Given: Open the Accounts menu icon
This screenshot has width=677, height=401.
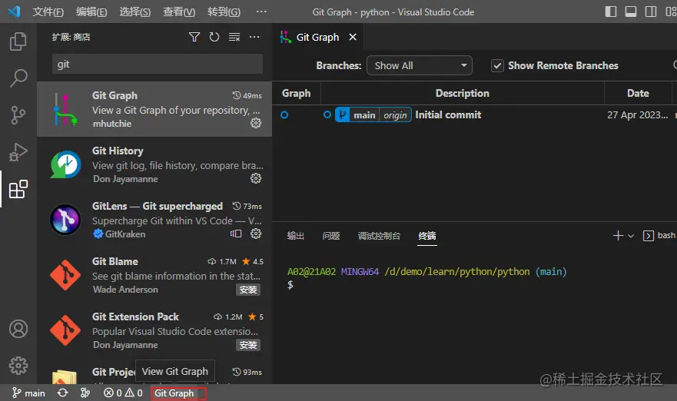Looking at the screenshot, I should [18, 329].
